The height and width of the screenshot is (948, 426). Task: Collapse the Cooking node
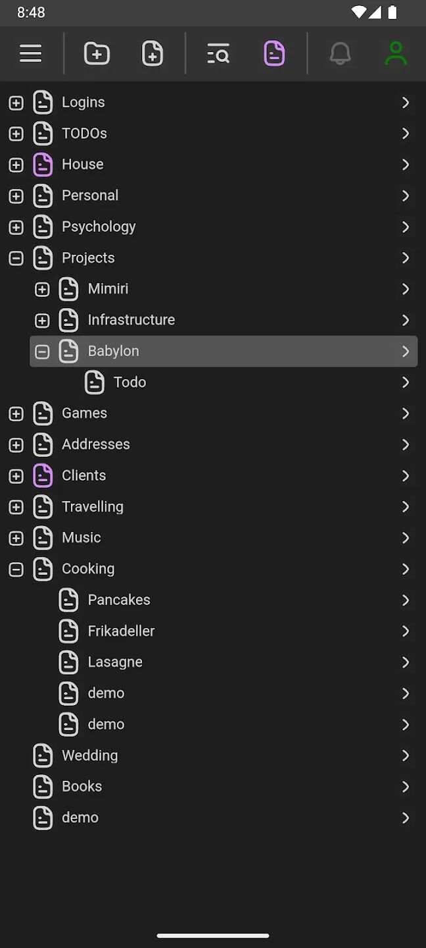(x=16, y=569)
